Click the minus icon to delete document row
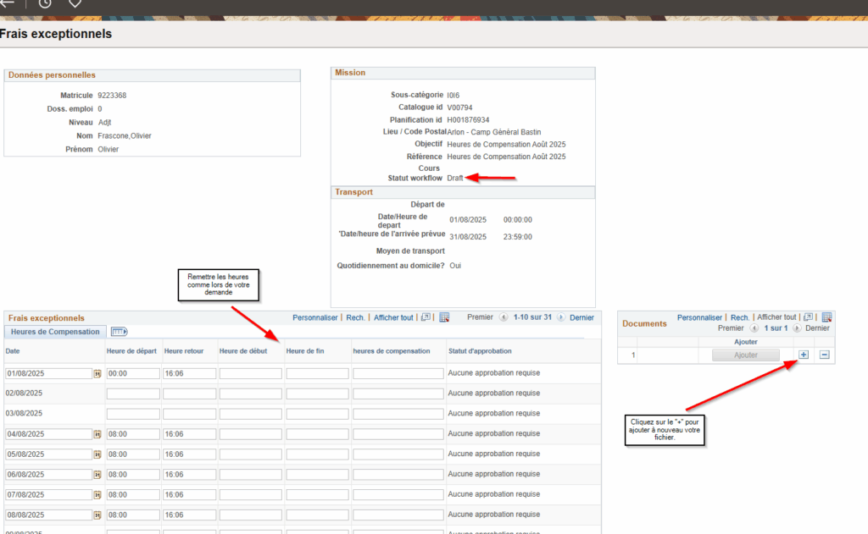The width and height of the screenshot is (868, 534). [x=824, y=355]
